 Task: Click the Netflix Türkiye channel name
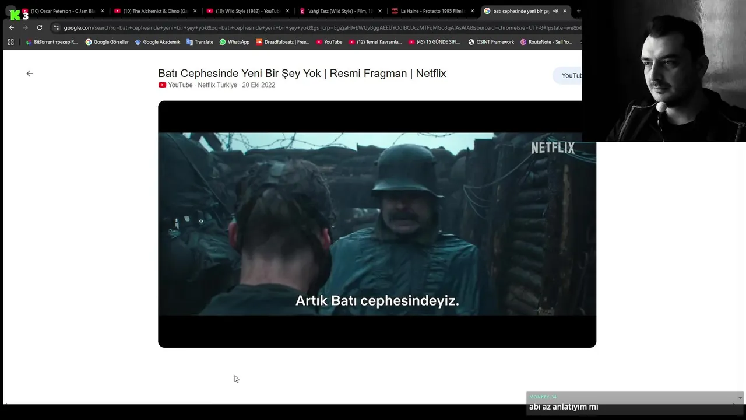click(217, 85)
